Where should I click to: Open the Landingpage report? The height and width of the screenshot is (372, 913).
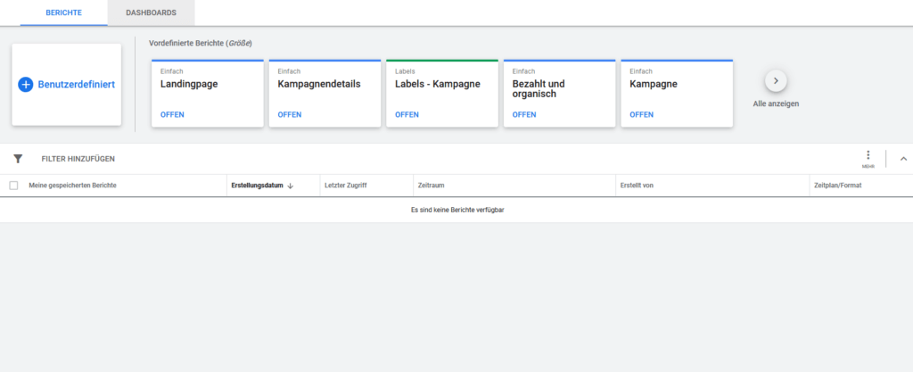pyautogui.click(x=173, y=114)
